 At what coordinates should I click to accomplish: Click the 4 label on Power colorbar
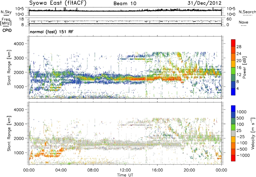click(238, 88)
